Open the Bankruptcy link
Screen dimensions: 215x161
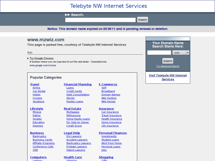39,136
